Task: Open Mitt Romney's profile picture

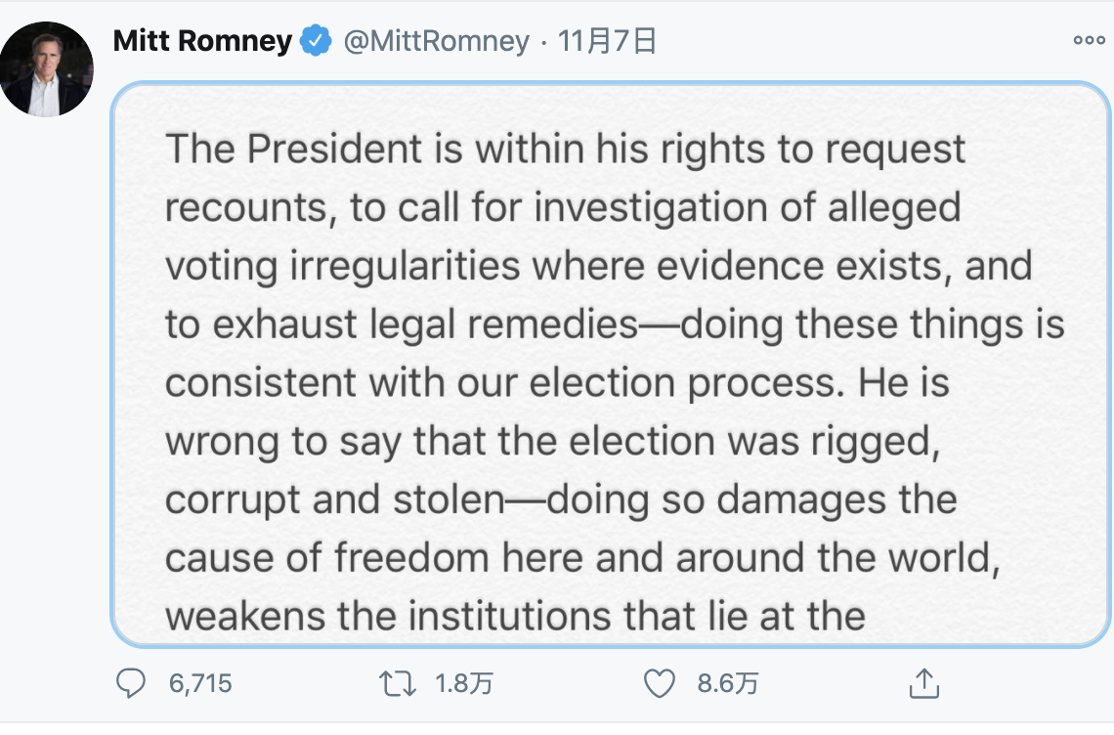Action: 46,69
